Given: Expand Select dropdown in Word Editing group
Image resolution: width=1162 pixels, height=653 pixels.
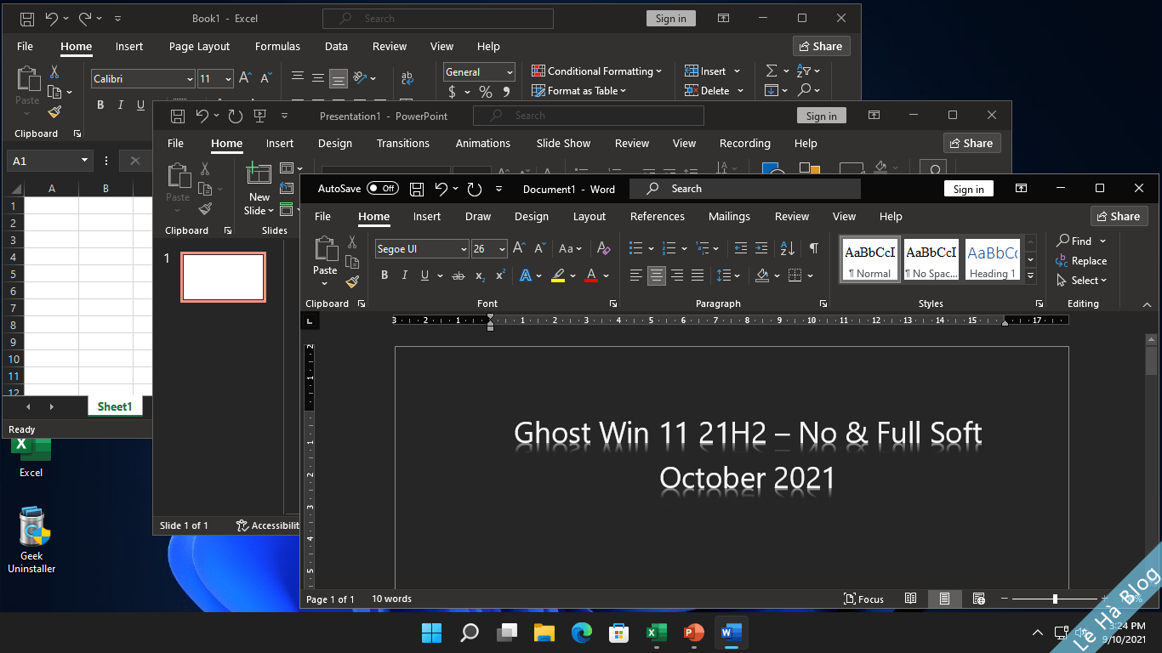Looking at the screenshot, I should tap(1081, 281).
